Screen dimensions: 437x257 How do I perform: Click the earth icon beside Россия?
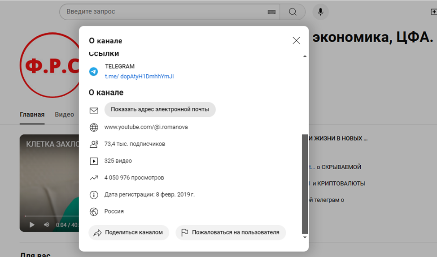[x=94, y=212]
